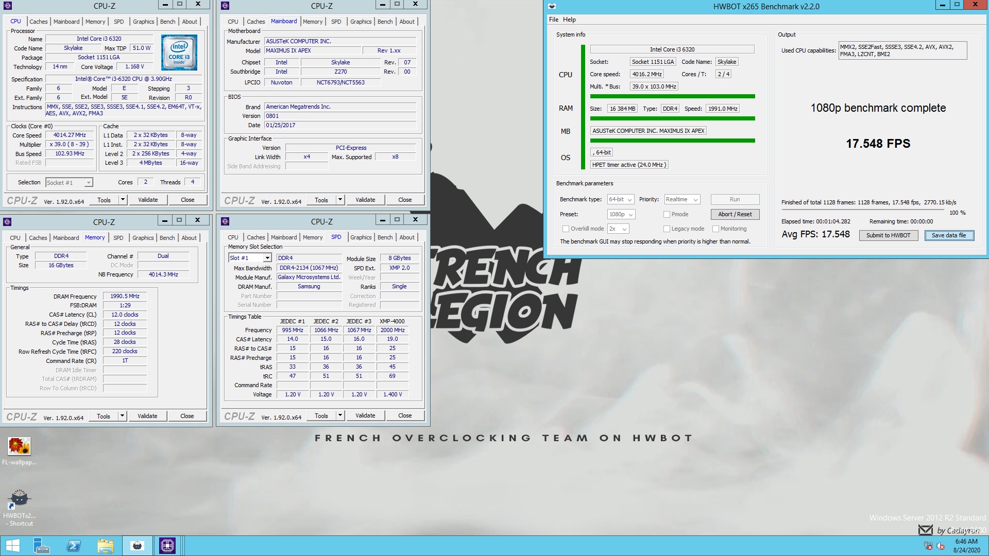The image size is (989, 556).
Task: Click the system clock showing 6:46 AM
Action: point(966,542)
